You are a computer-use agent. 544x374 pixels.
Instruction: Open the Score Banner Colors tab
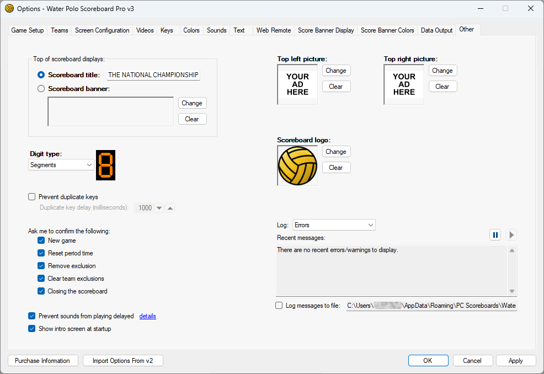(387, 30)
